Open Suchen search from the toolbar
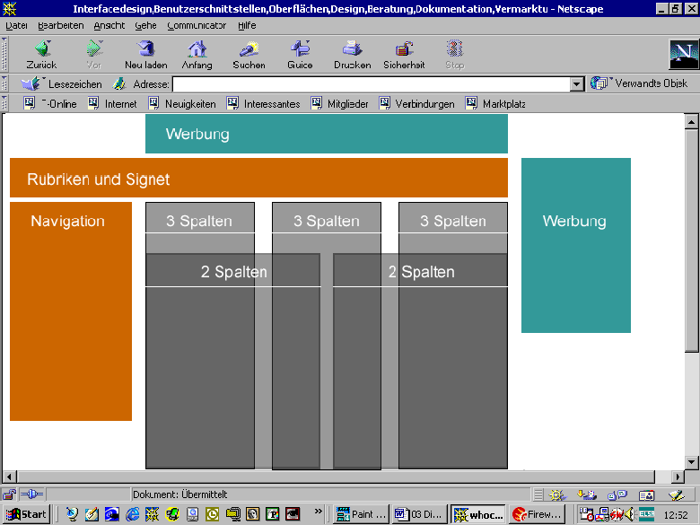Screen dimensions: 700x525 [249, 49]
